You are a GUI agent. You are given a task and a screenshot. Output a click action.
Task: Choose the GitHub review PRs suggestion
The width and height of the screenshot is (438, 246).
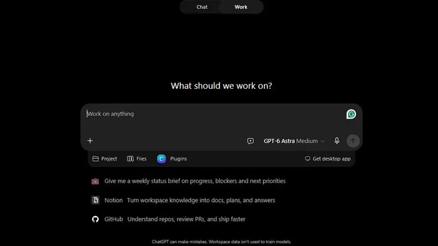coord(168,219)
